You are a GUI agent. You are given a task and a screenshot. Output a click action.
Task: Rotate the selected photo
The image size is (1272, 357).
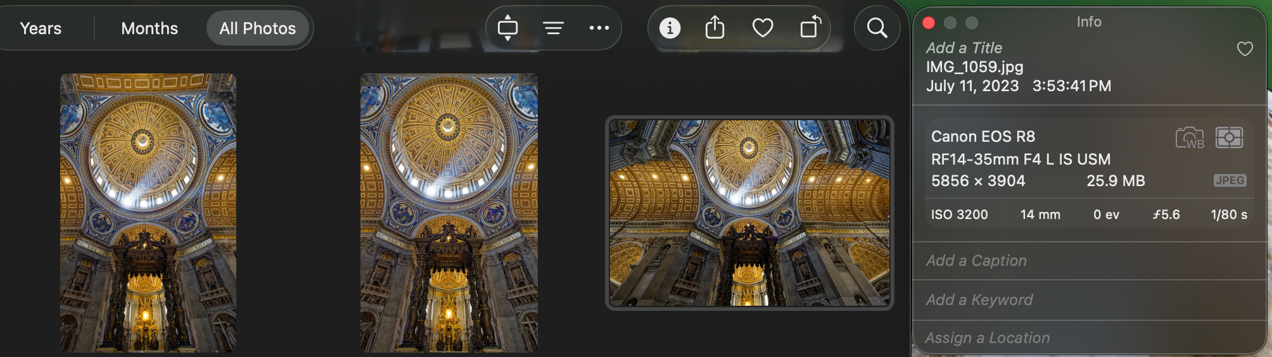(810, 27)
